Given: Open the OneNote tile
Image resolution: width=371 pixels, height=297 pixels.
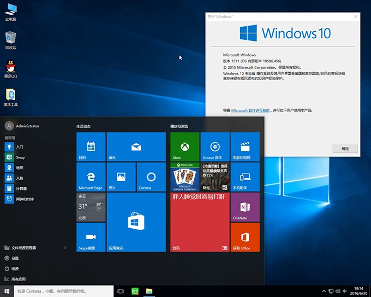Looking at the screenshot, I should click(245, 207).
